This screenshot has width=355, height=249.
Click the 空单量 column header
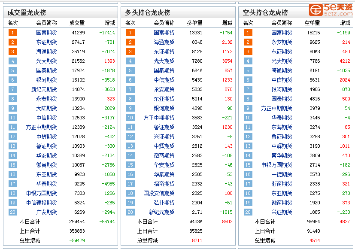point(312,23)
